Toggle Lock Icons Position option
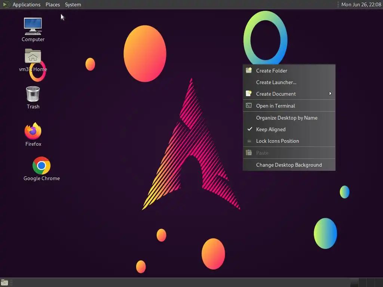 pos(289,141)
